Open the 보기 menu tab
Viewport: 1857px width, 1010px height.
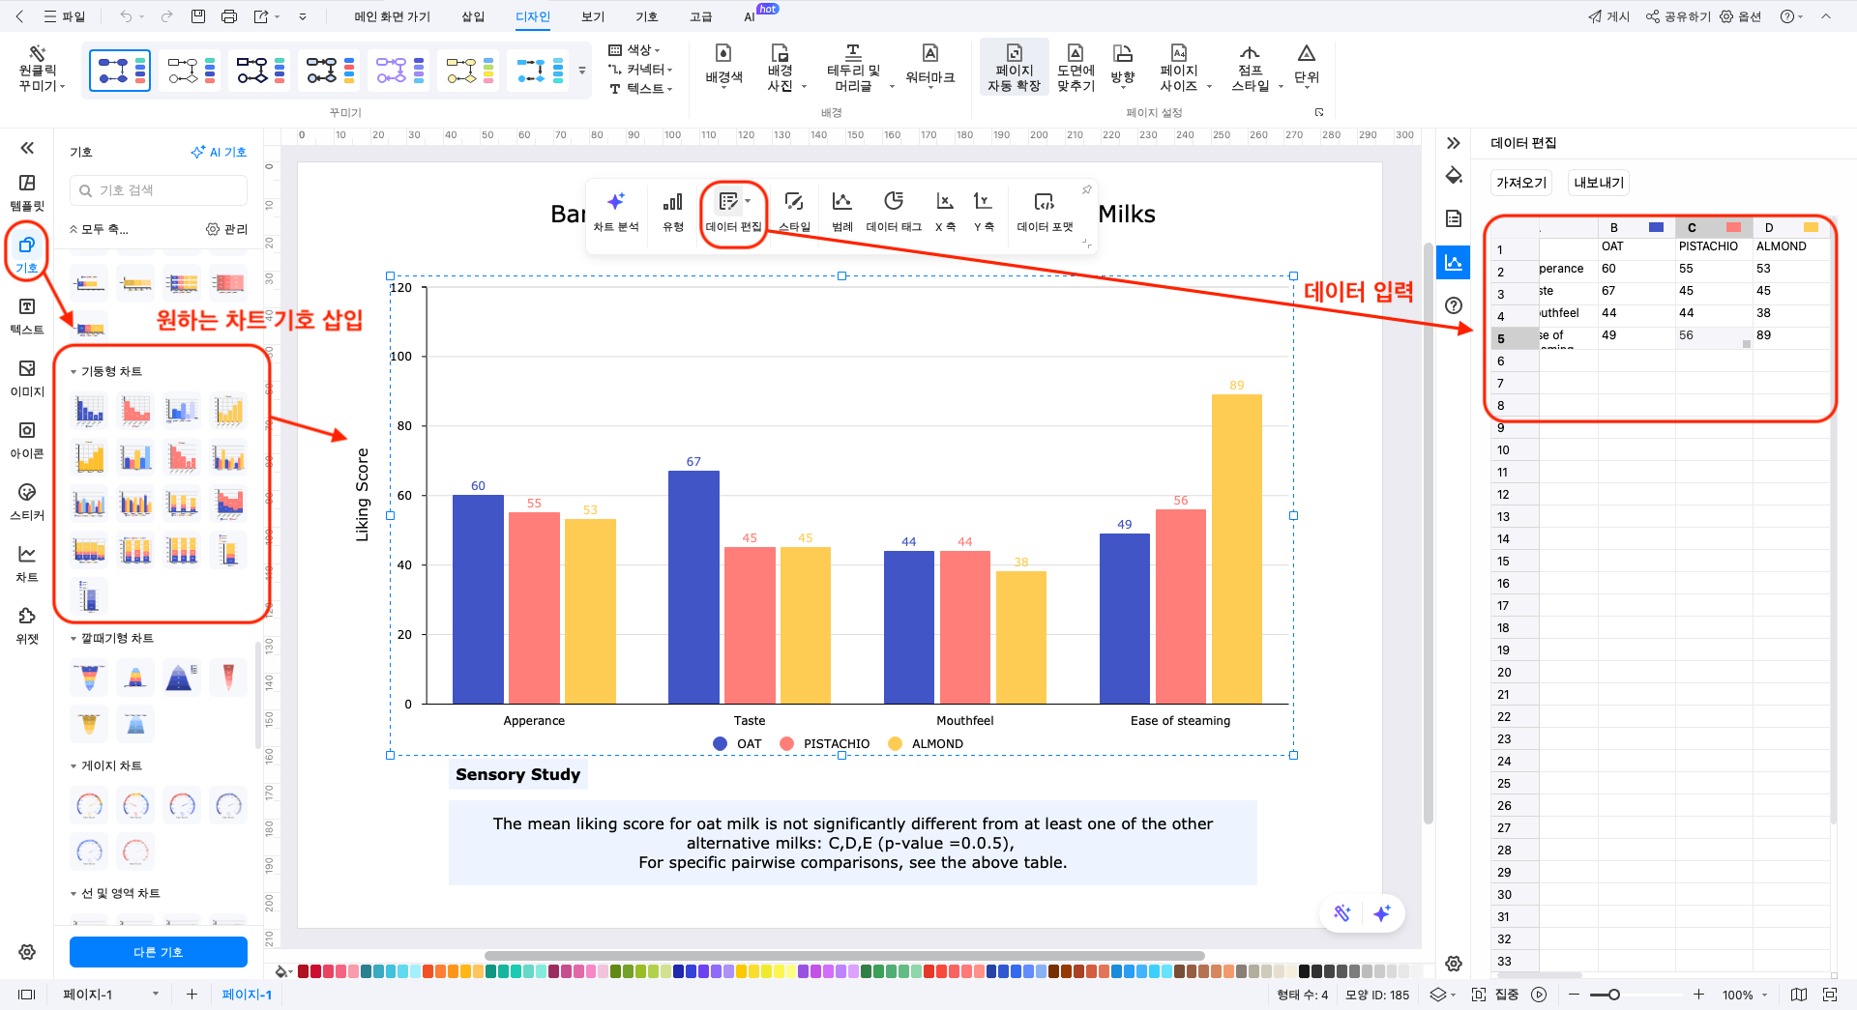click(x=593, y=16)
